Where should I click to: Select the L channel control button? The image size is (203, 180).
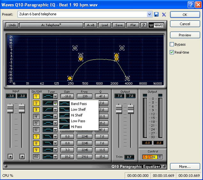click(x=145, y=157)
